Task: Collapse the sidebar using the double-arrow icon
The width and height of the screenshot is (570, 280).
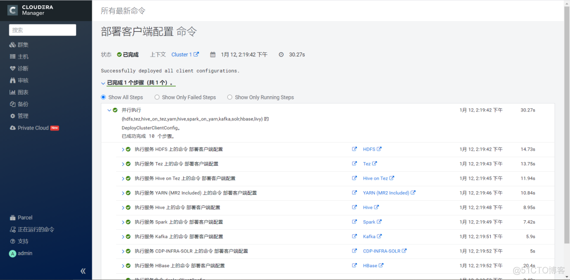Action: [83, 271]
